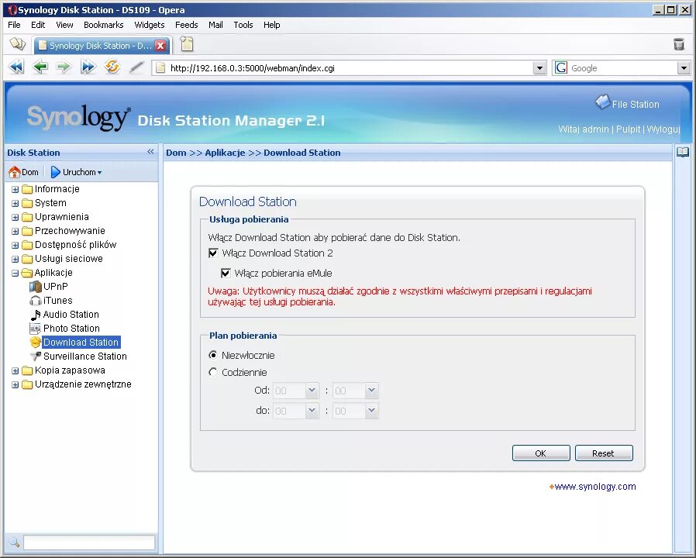696x558 pixels.
Task: Open File Station icon in header
Action: point(602,102)
